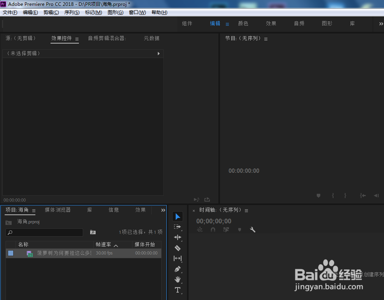Expand project panel tabs overflow chevron
The height and width of the screenshot is (300, 384).
coord(163,210)
